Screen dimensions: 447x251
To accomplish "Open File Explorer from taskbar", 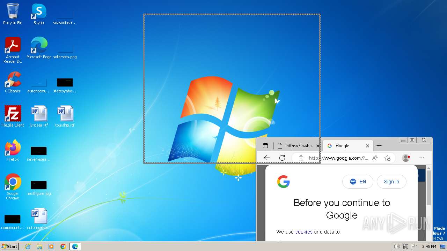I will click(39, 246).
